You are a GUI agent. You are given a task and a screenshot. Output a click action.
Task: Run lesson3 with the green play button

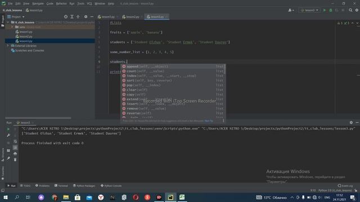click(x=325, y=10)
